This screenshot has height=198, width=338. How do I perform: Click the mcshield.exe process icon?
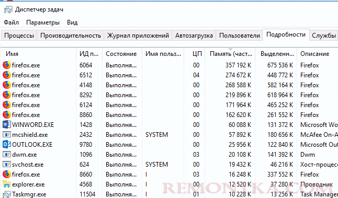[7, 134]
